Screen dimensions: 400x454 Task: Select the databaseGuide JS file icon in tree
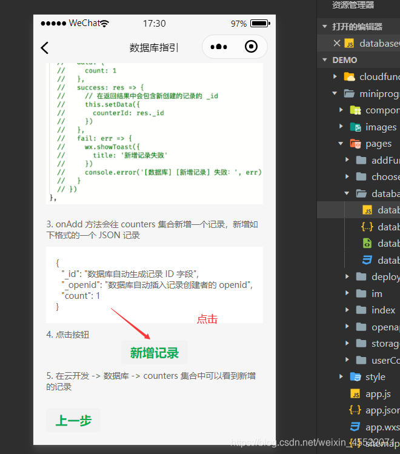pyautogui.click(x=368, y=210)
